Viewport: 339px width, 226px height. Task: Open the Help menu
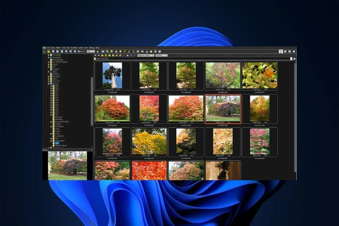[97, 47]
